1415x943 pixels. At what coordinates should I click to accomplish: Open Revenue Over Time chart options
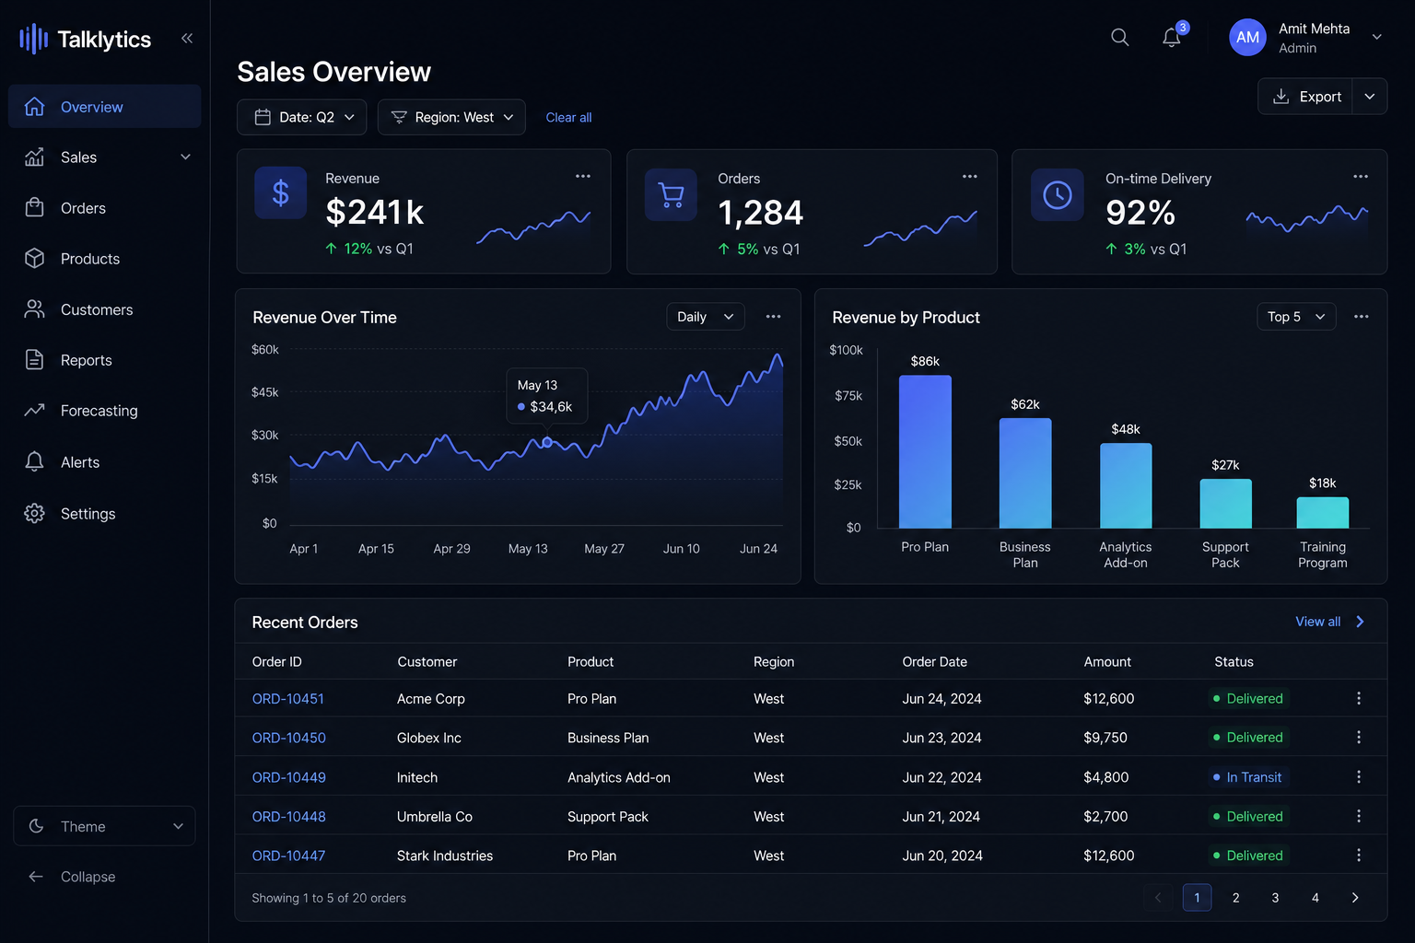click(x=774, y=317)
